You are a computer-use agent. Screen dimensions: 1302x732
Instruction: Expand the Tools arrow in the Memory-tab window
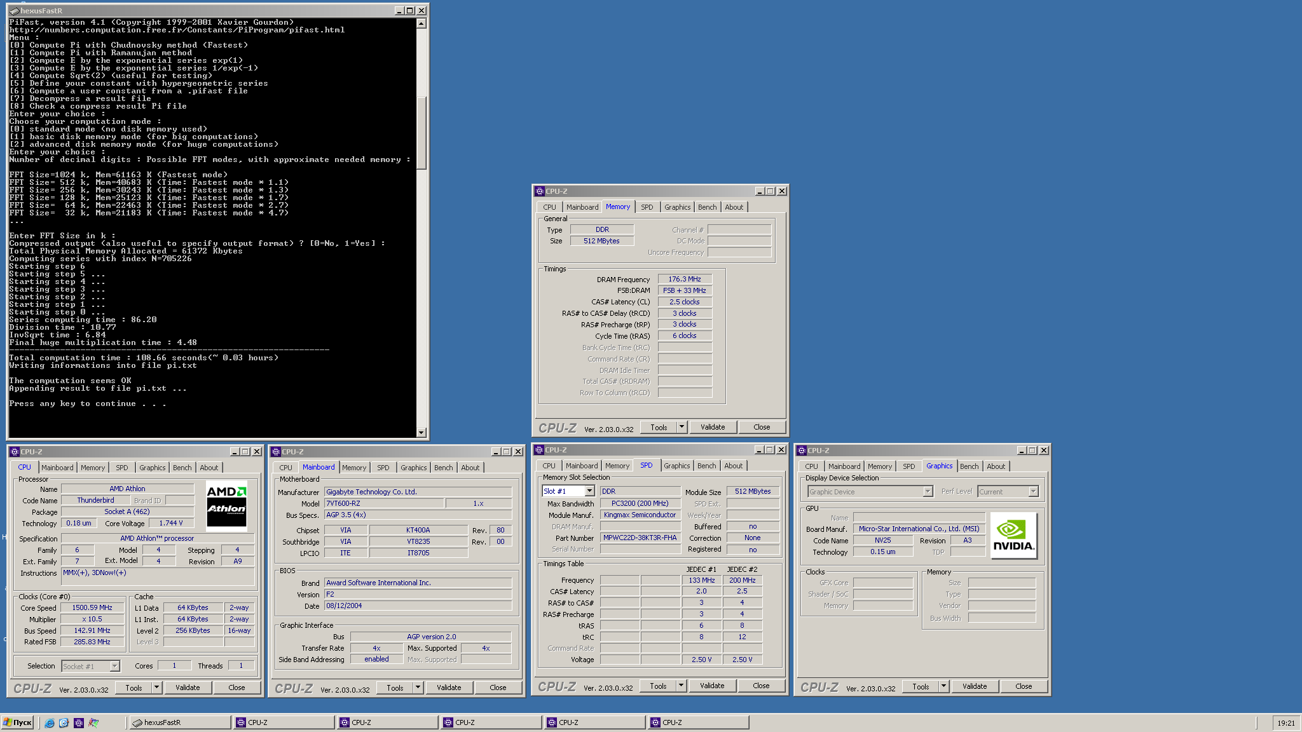point(682,427)
